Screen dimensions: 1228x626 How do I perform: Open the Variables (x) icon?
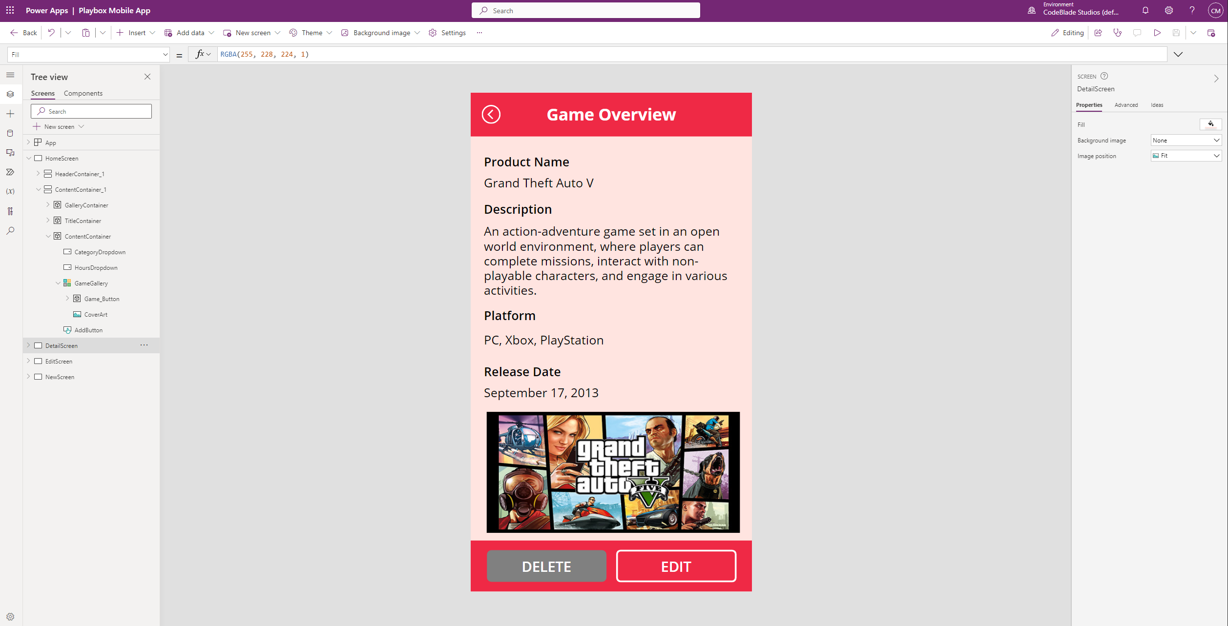point(10,191)
